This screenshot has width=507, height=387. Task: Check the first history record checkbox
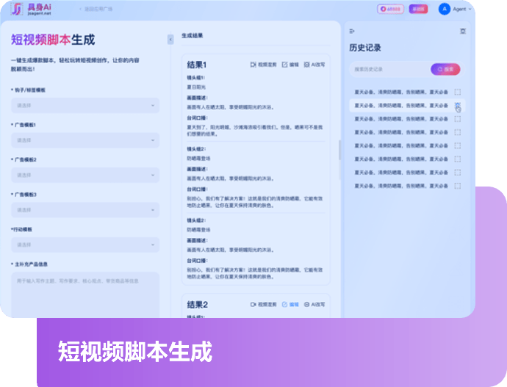point(458,93)
